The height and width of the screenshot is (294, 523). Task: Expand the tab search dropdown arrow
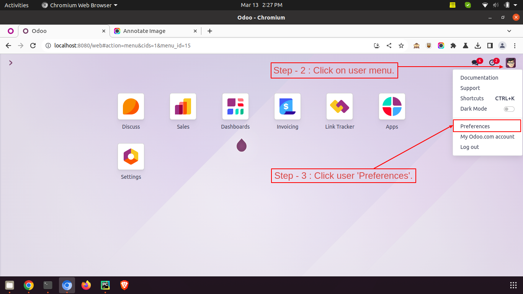coord(509,31)
